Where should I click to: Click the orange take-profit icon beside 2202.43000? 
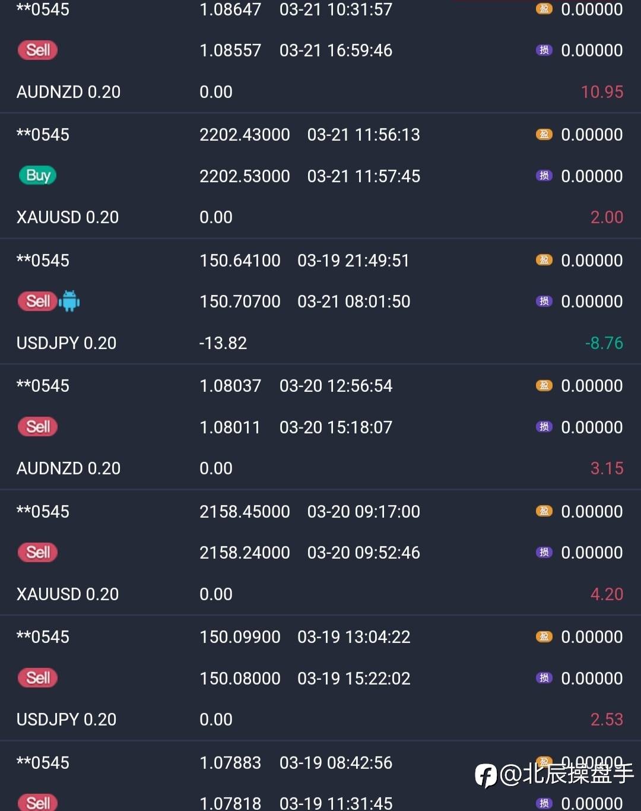[x=544, y=135]
